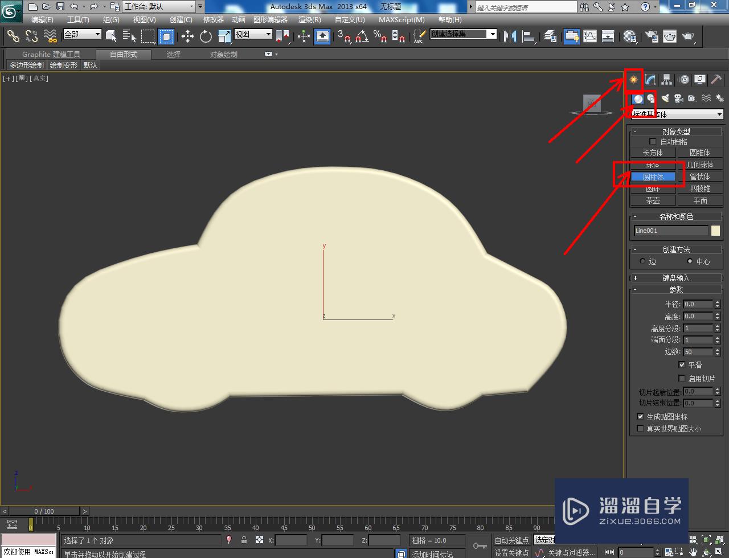The width and height of the screenshot is (729, 558).
Task: Select the Lights category icon
Action: click(x=665, y=99)
